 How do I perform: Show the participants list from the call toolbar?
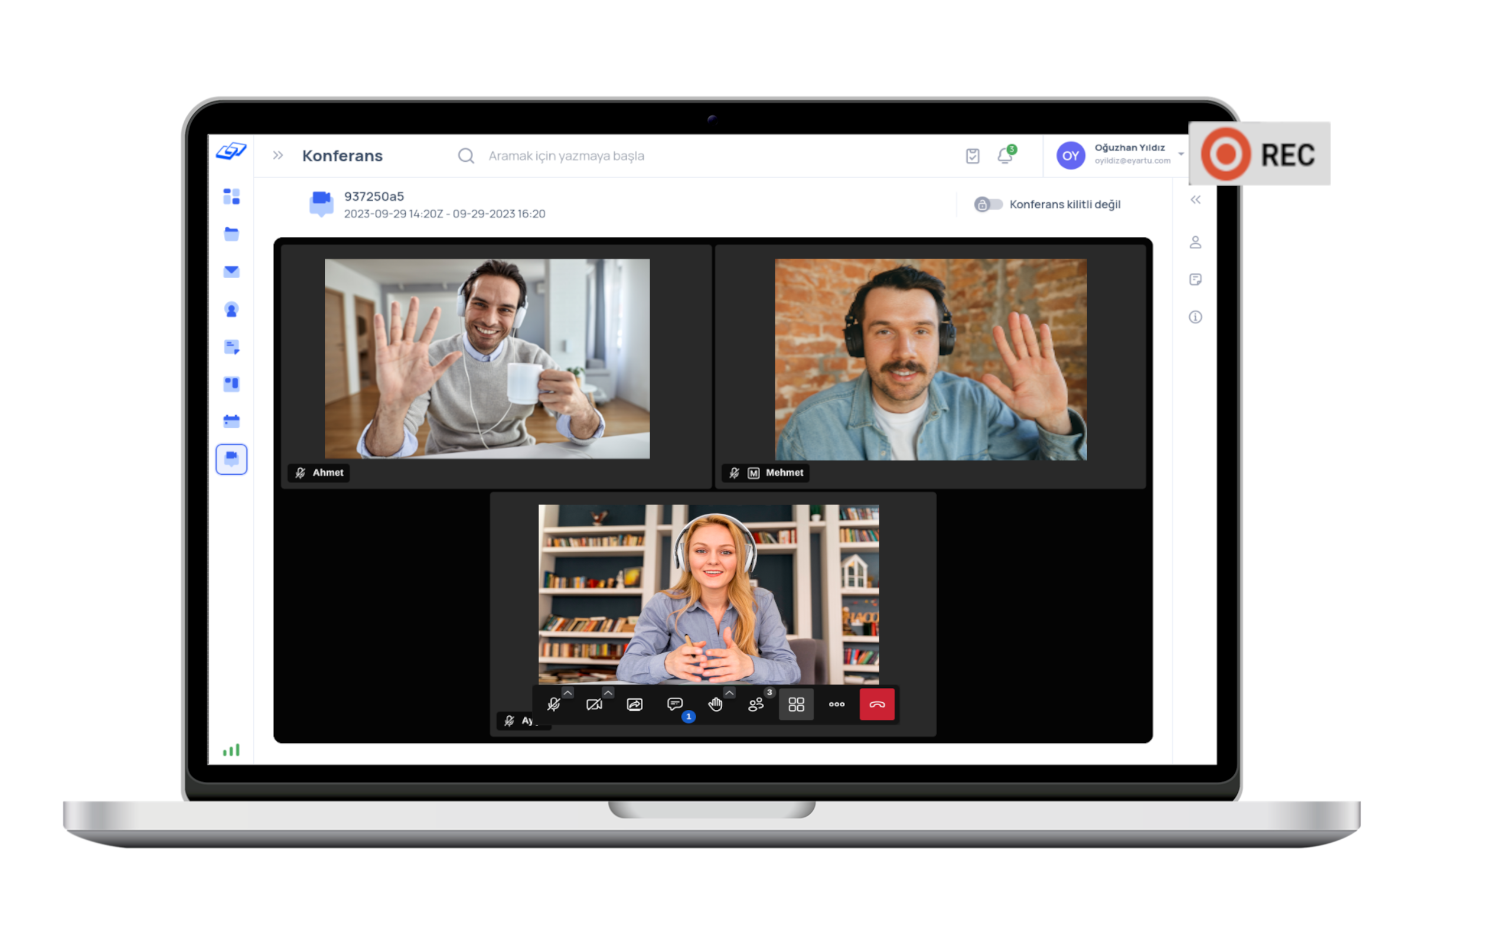756,704
